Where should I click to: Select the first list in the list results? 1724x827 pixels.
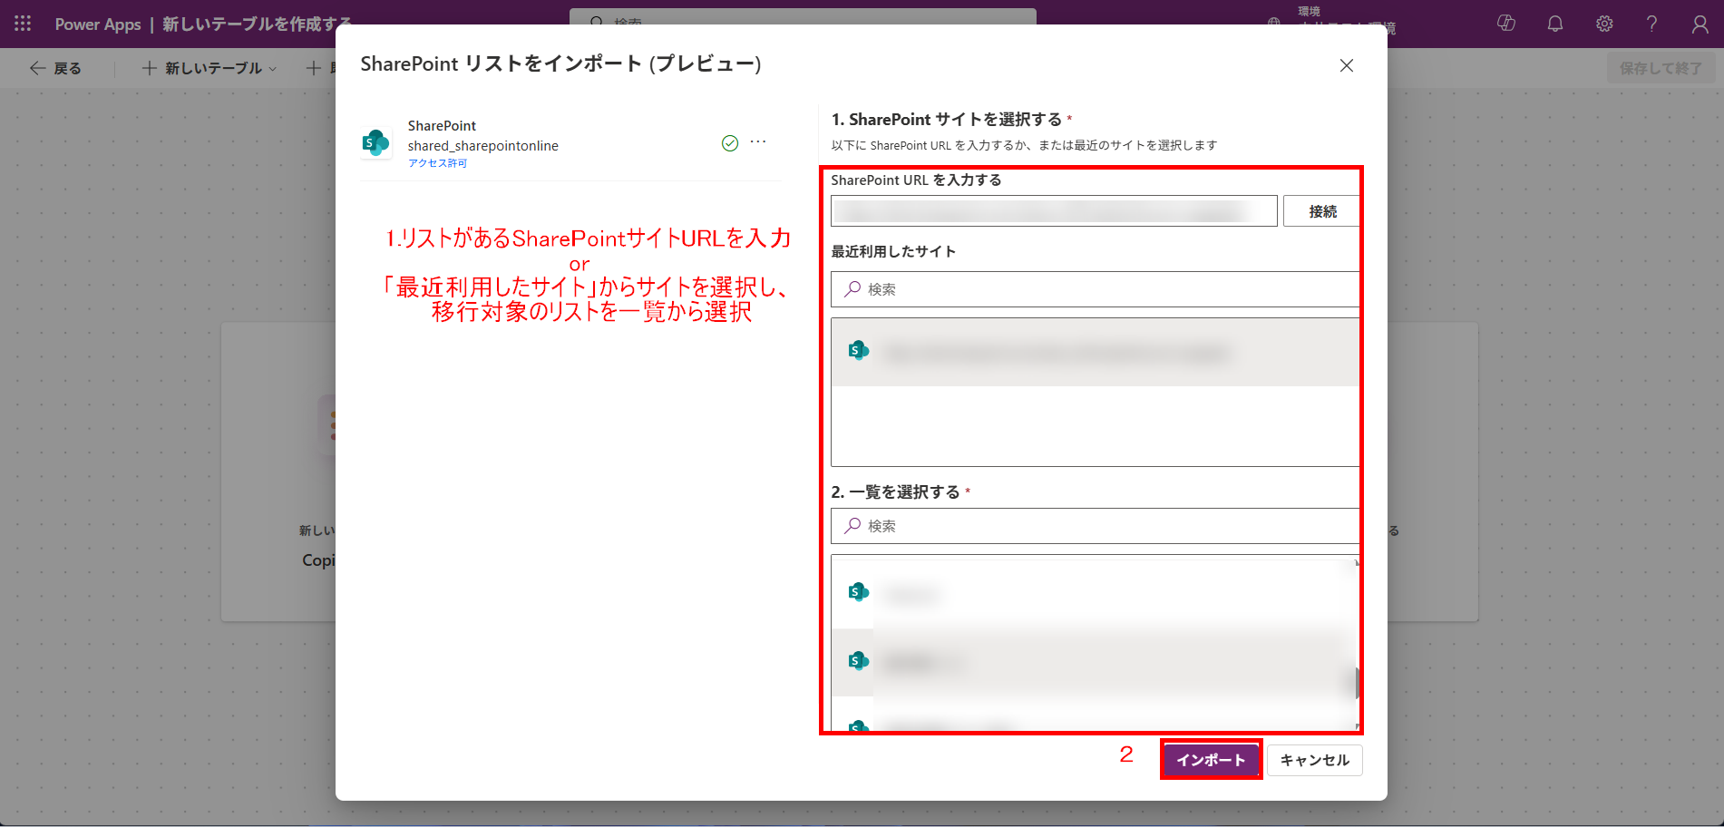[1093, 594]
